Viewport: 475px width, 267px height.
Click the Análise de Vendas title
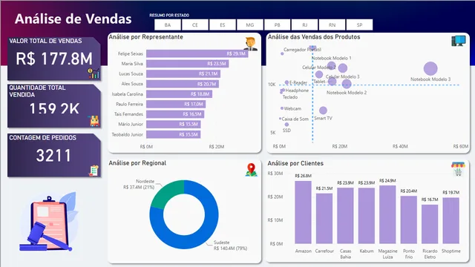click(73, 19)
